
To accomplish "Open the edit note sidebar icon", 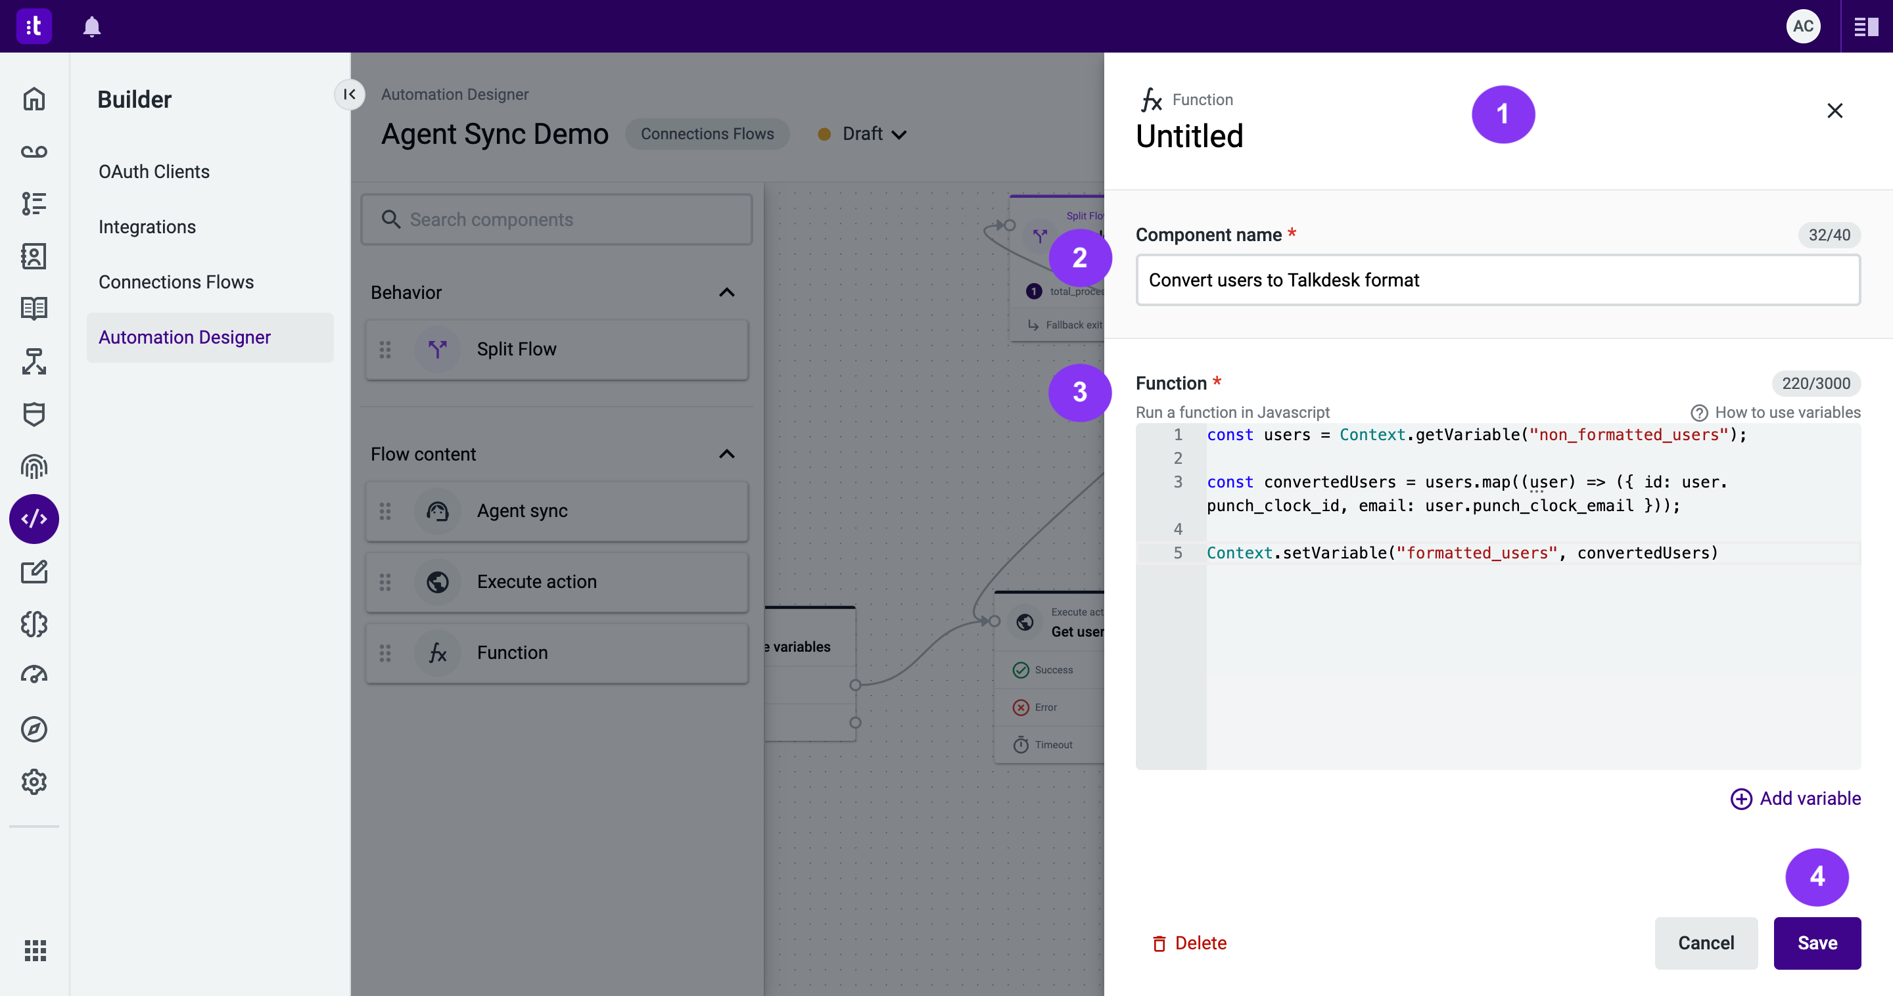I will point(34,572).
